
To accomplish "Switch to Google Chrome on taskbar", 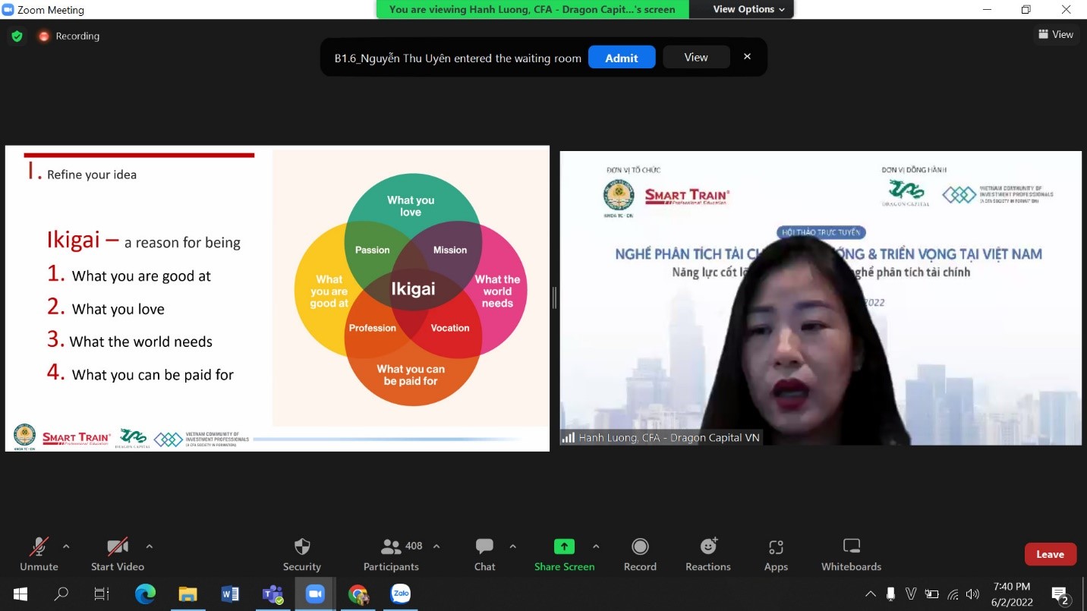I will tap(358, 594).
